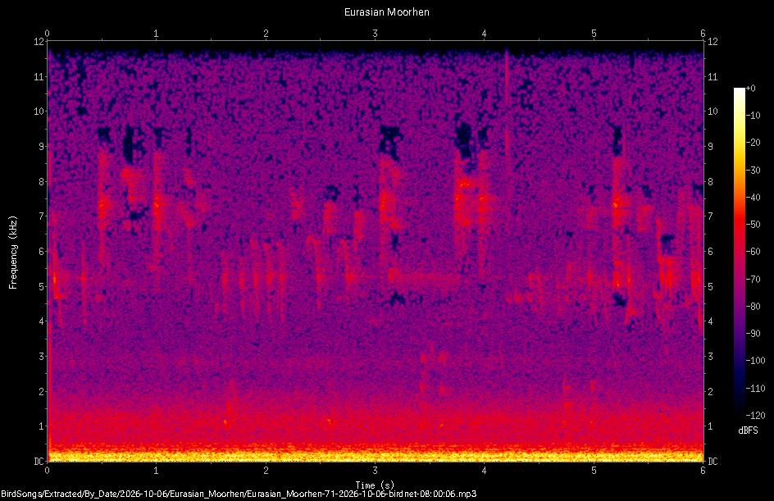The height and width of the screenshot is (501, 774).
Task: Click the bottom file path ending in birdnet-08:00:06.mp3
Action: [x=239, y=494]
